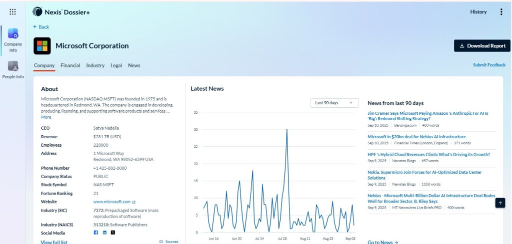Image resolution: width=512 pixels, height=244 pixels.
Task: Switch to the Legal tab
Action: point(116,65)
